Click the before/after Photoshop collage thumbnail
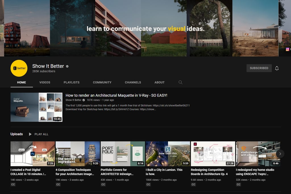 [33, 154]
